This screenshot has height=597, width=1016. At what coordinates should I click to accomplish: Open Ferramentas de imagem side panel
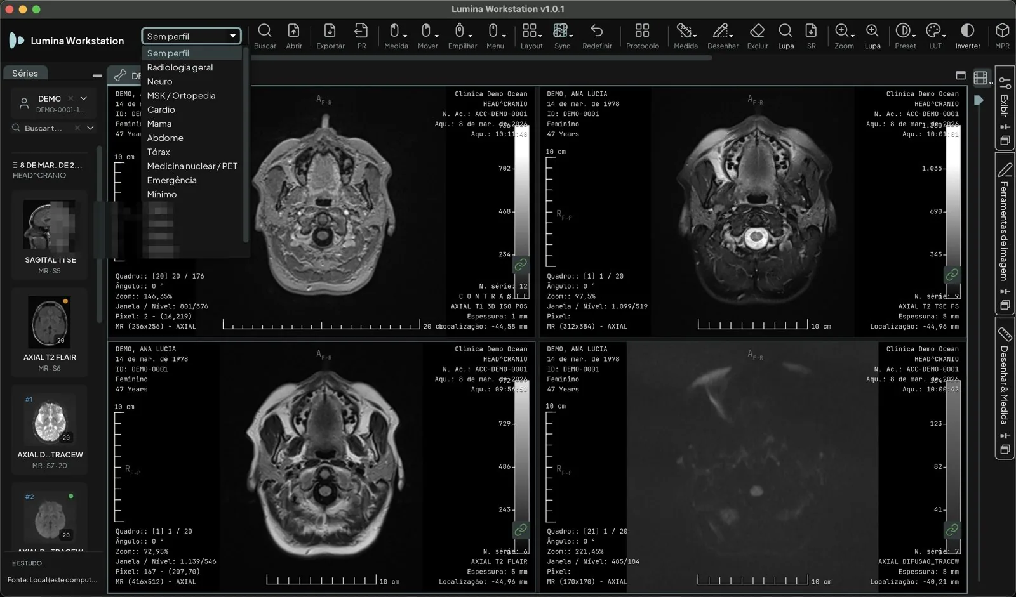1004,232
